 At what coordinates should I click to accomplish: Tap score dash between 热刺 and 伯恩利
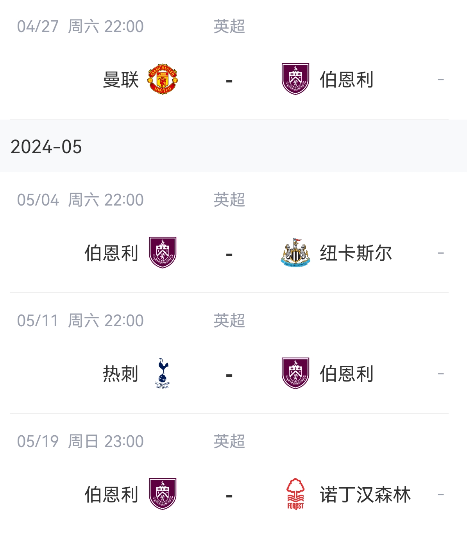[229, 375]
